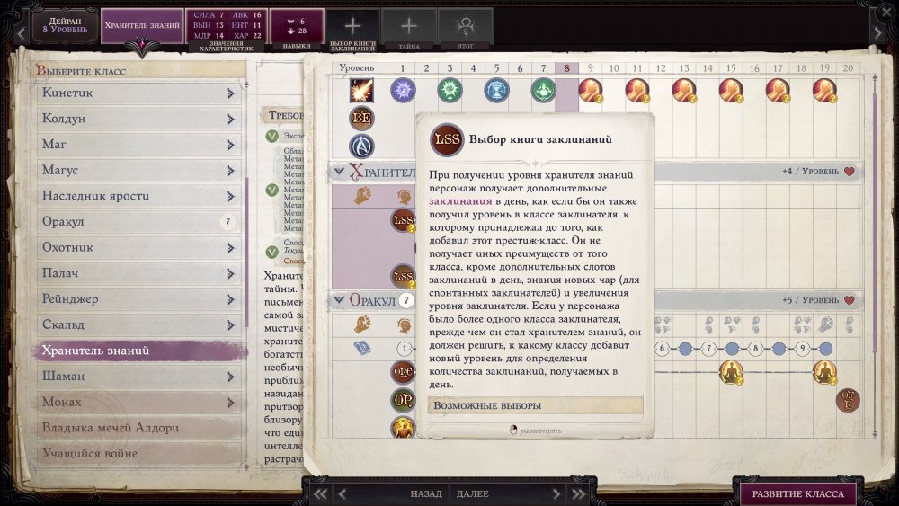899x506 pixels.
Task: Click the fist icon in the Хранитель section
Action: [x=361, y=195]
